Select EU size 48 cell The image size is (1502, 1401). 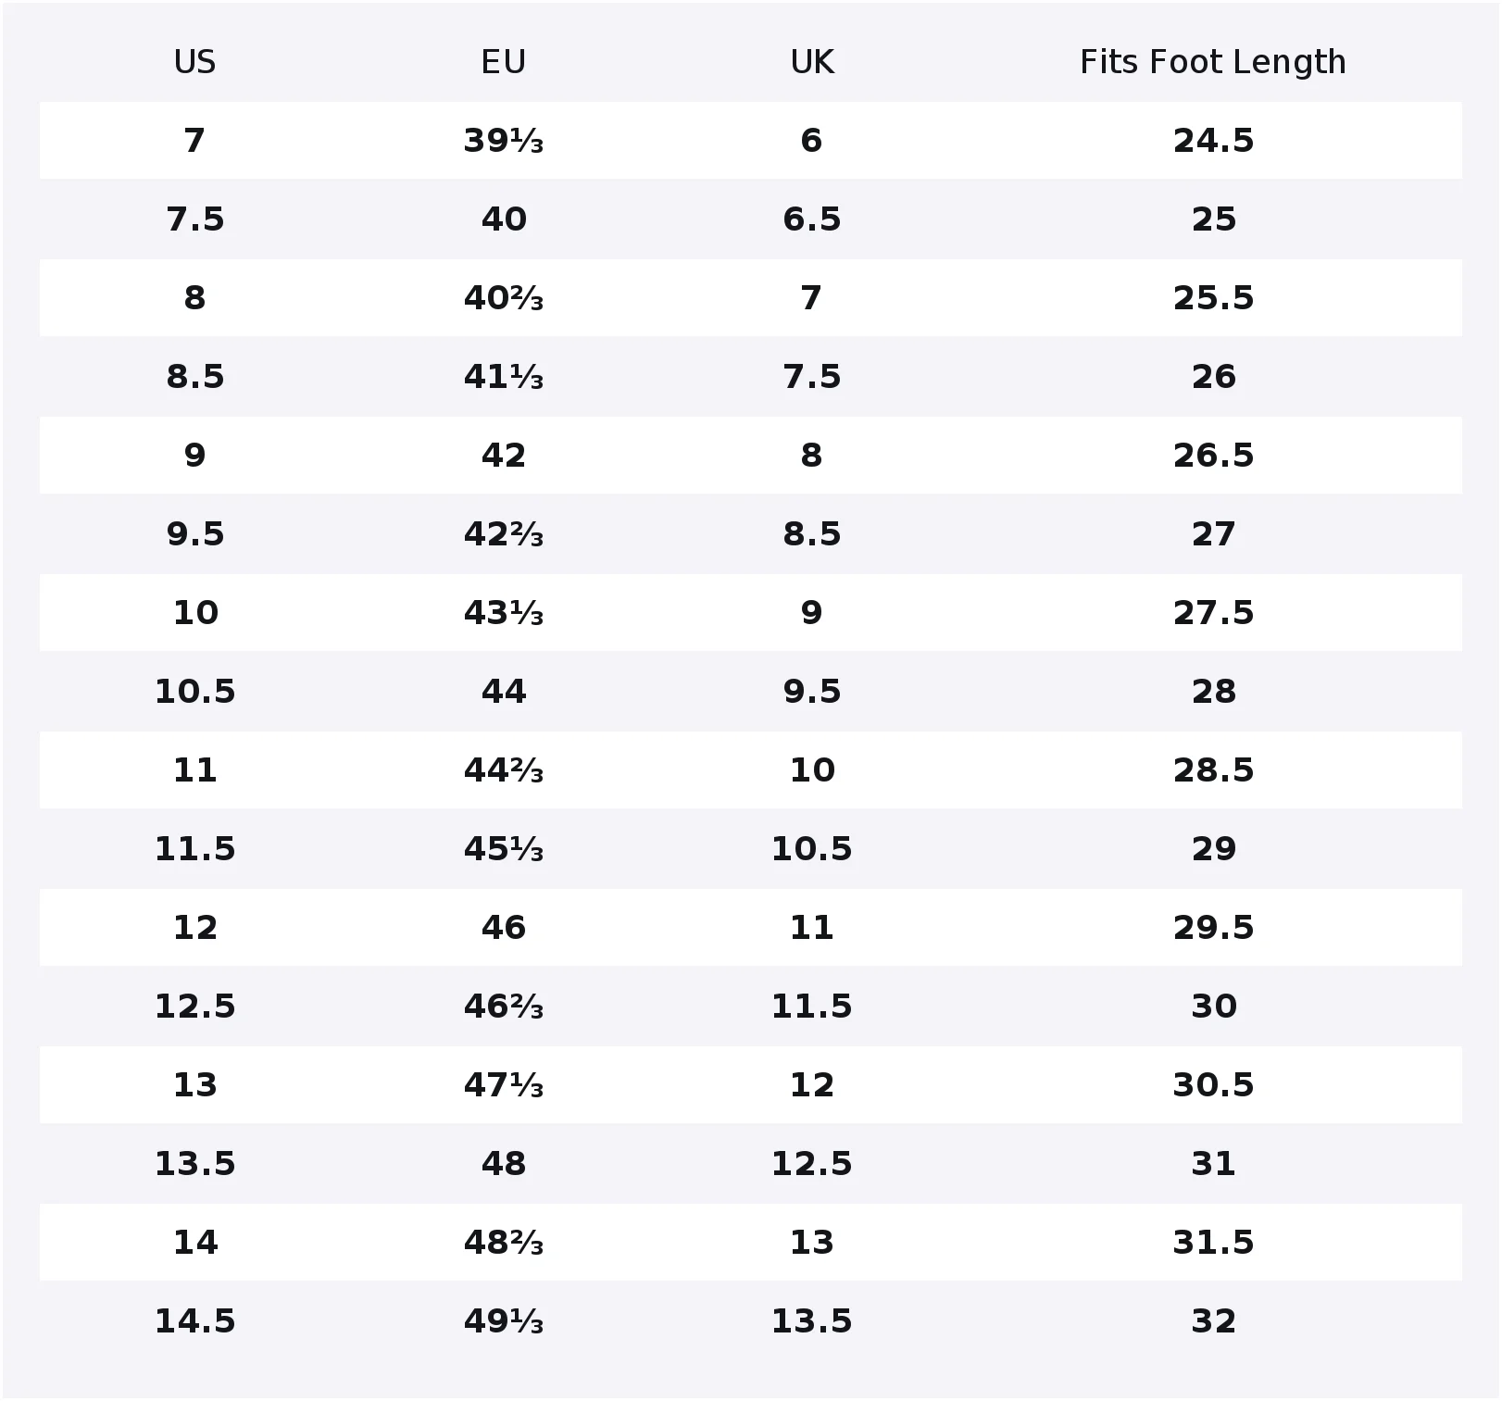(x=503, y=1164)
